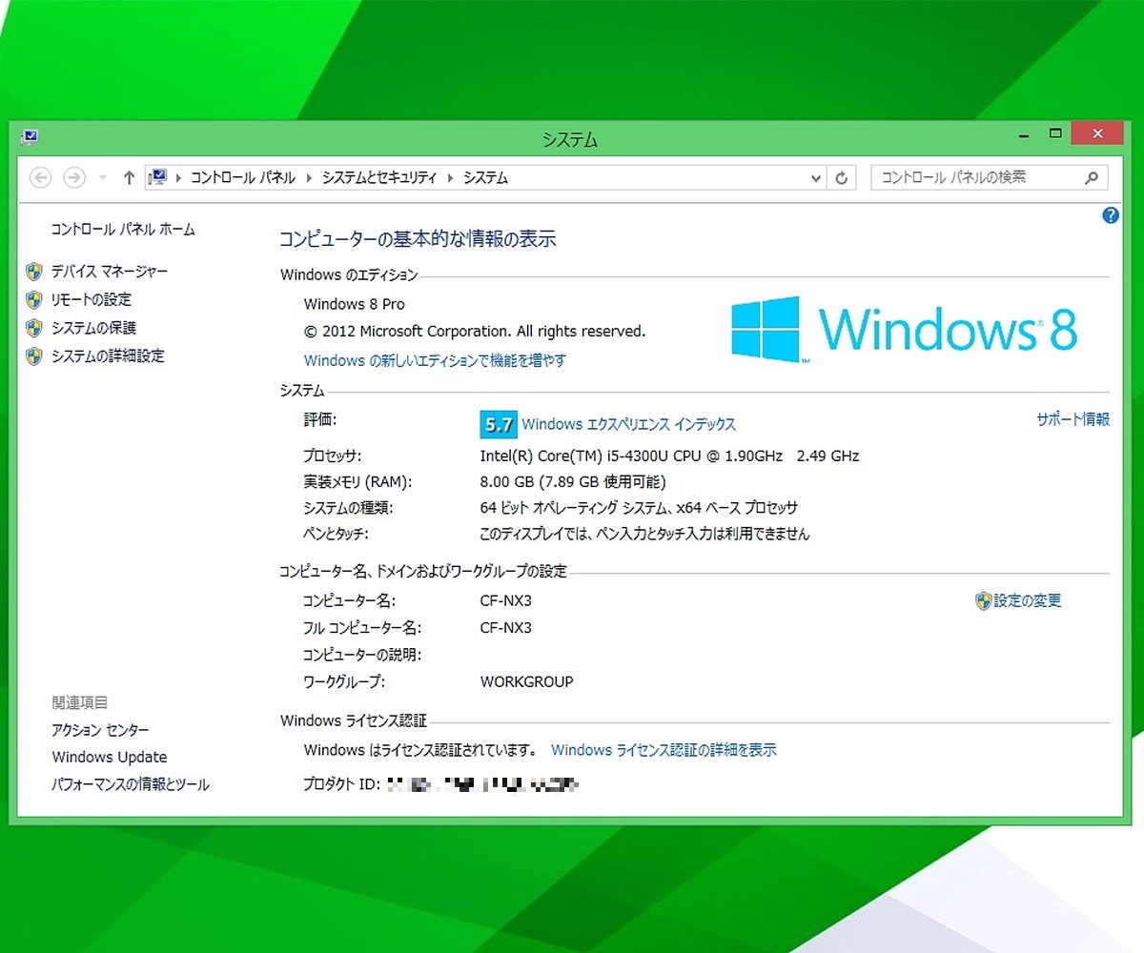Click the WORKGROUP value text

pyautogui.click(x=527, y=682)
